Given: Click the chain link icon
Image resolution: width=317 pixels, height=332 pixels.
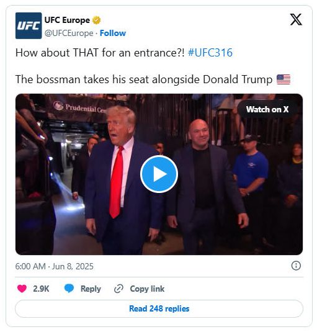Looking at the screenshot, I should tap(118, 289).
